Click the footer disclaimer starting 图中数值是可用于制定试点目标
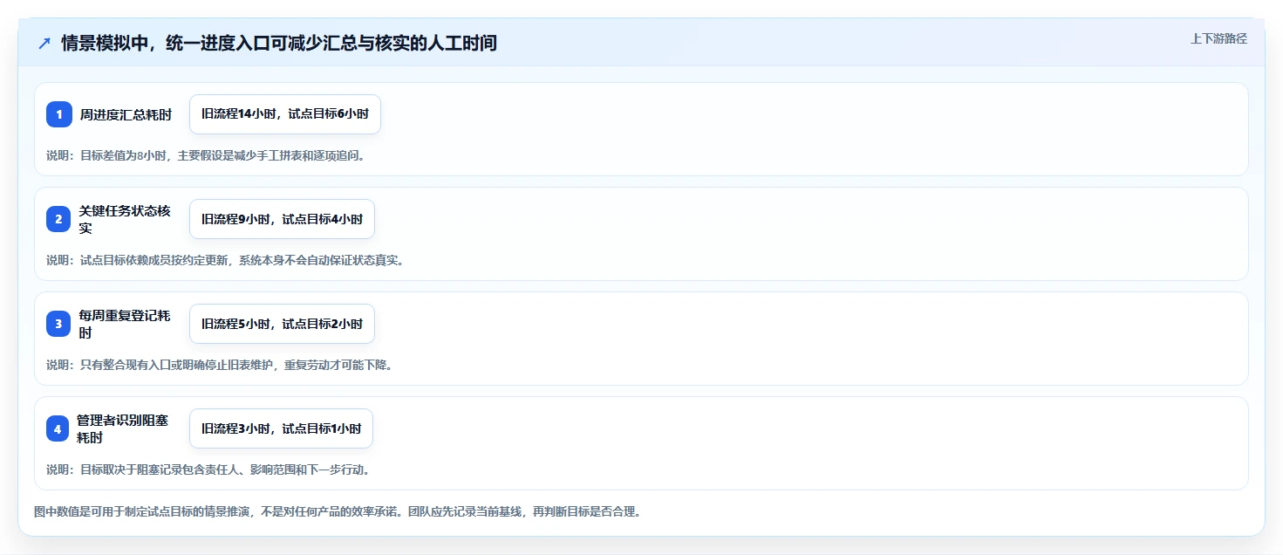Viewport: 1283px width, 555px height. (338, 511)
